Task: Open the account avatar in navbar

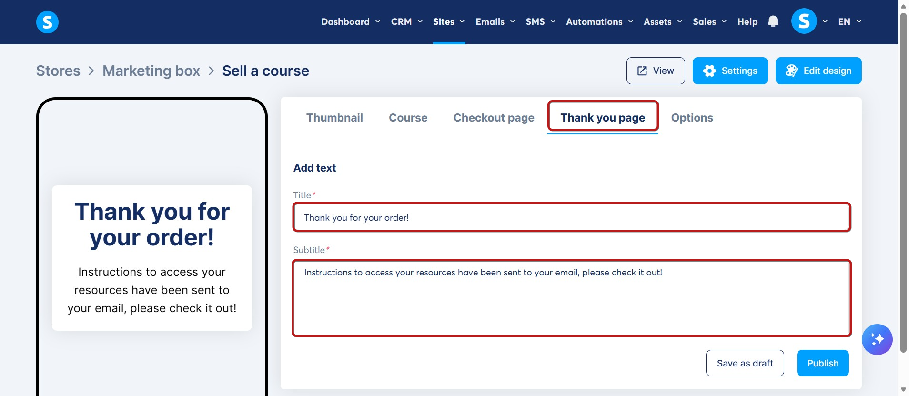Action: pos(804,21)
